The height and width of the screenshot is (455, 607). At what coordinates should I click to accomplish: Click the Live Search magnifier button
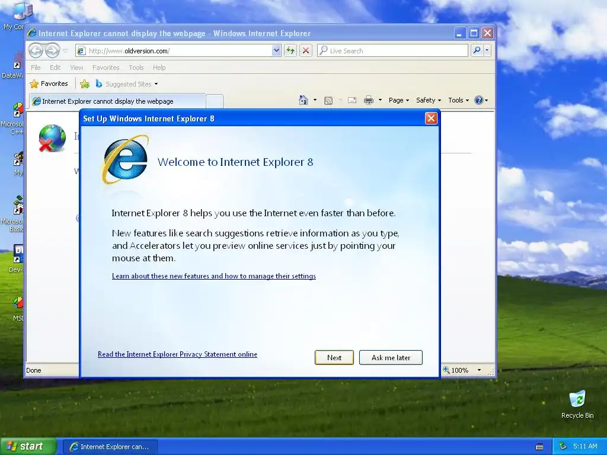coord(477,50)
